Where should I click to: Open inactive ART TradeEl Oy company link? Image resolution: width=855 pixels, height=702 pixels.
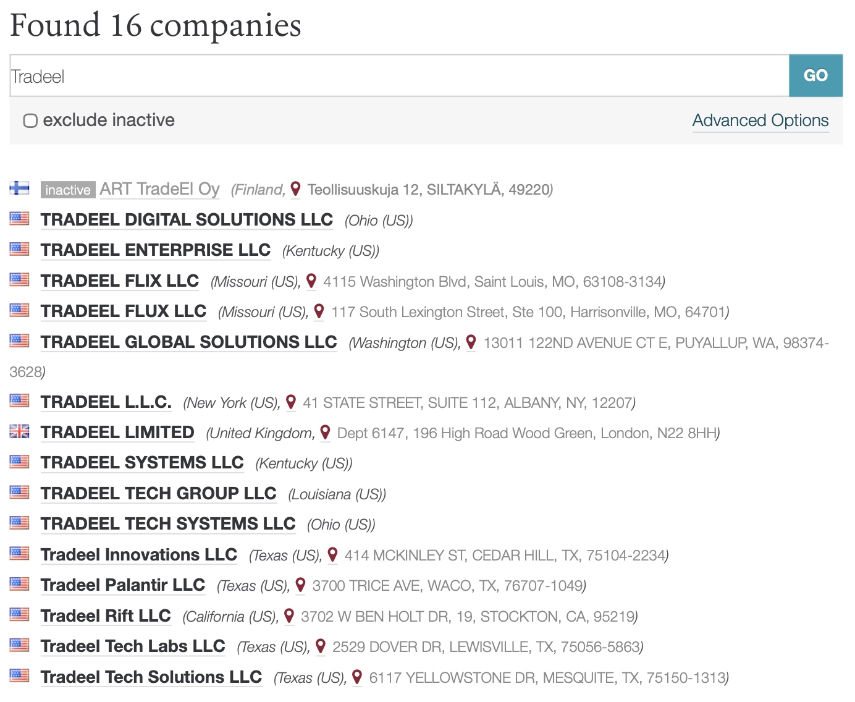click(x=159, y=189)
